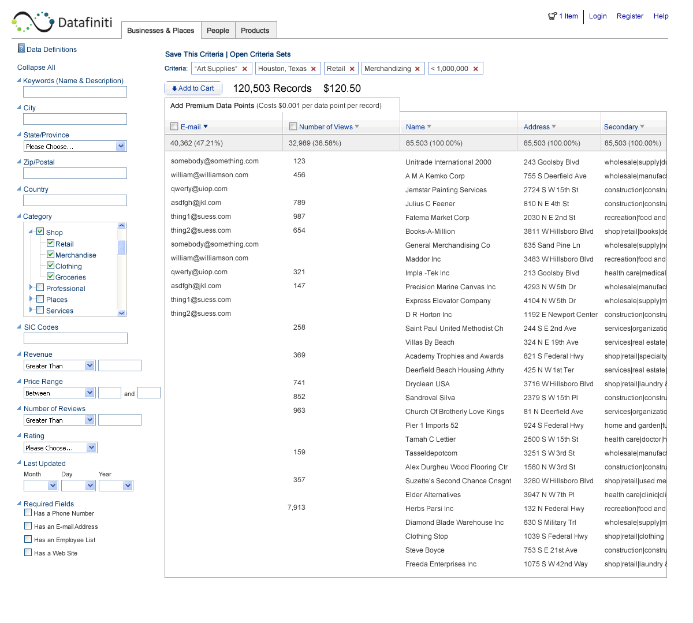Image resolution: width=693 pixels, height=623 pixels.
Task: Click the shopping cart icon
Action: tap(553, 16)
